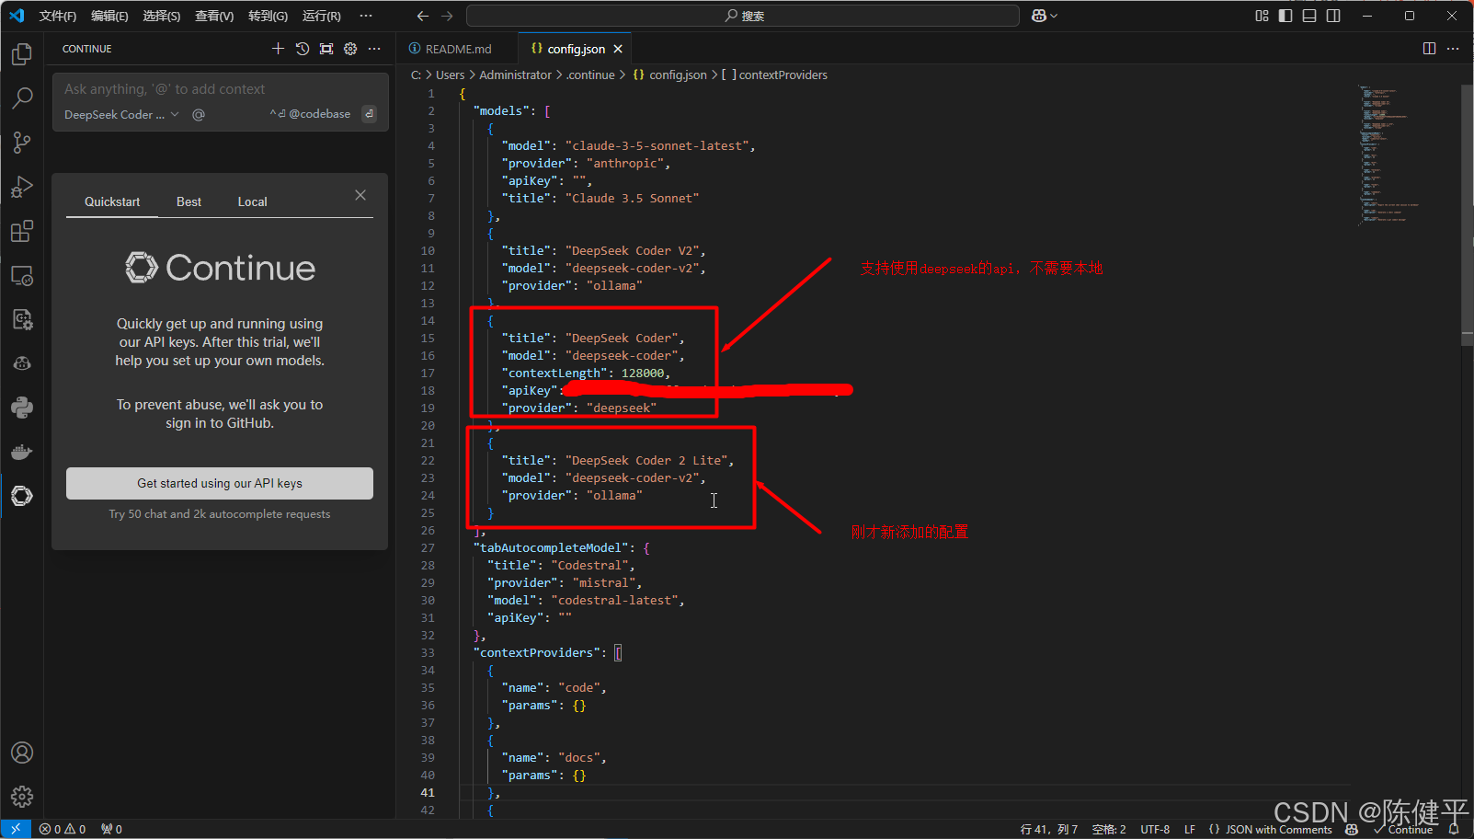The width and height of the screenshot is (1474, 839).
Task: Open the 查看(V) menu
Action: (x=214, y=16)
